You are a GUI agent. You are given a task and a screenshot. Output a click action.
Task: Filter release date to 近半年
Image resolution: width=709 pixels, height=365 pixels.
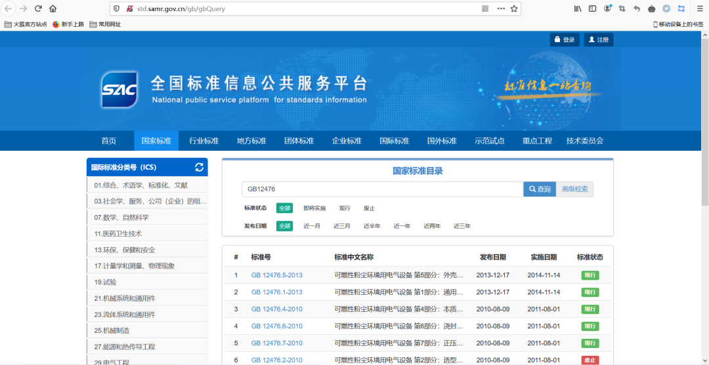(x=372, y=226)
